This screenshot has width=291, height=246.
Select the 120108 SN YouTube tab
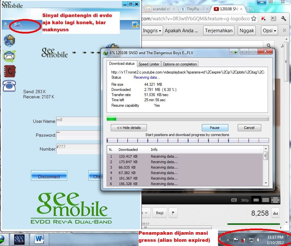click(228, 9)
